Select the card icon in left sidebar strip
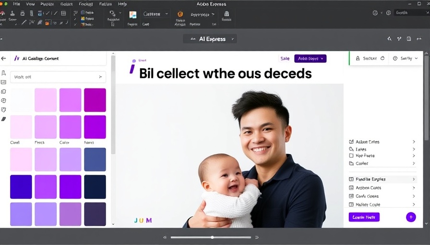 3,82
